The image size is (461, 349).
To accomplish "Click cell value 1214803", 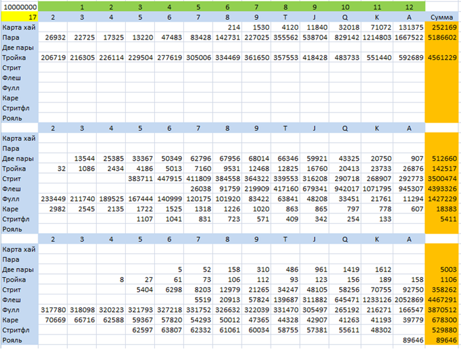I will (x=377, y=38).
